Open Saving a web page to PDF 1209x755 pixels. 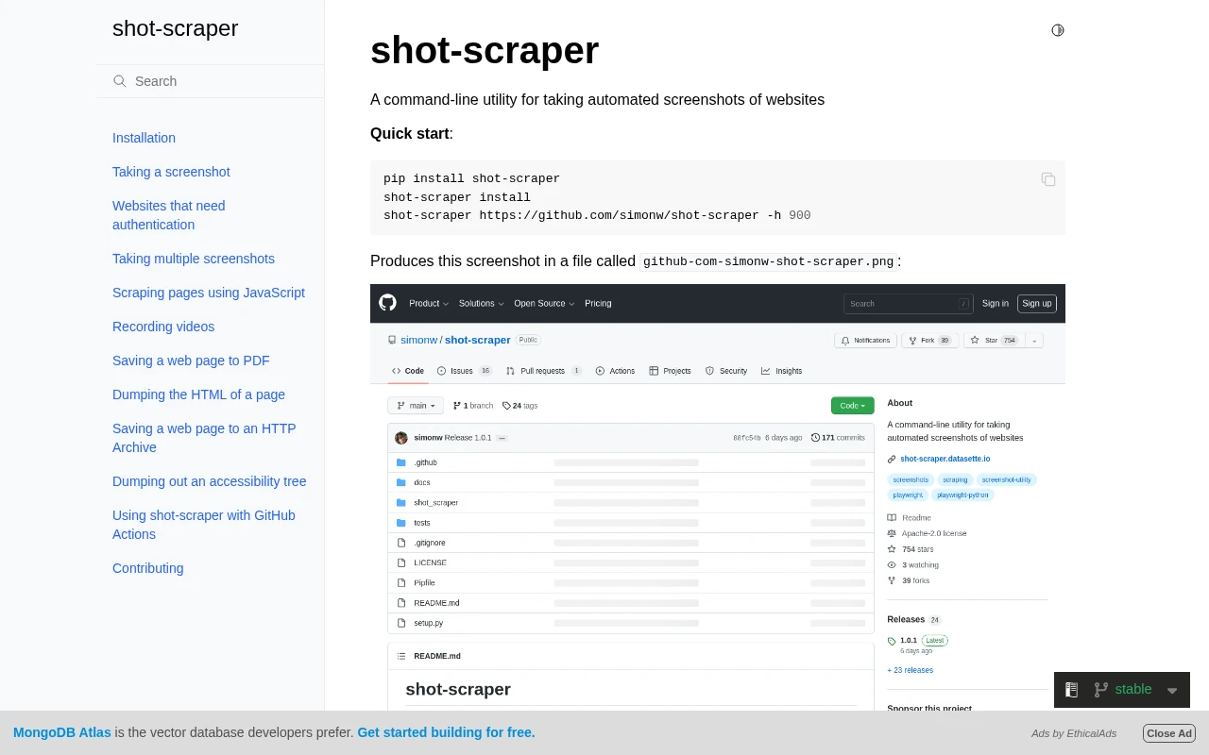191,361
